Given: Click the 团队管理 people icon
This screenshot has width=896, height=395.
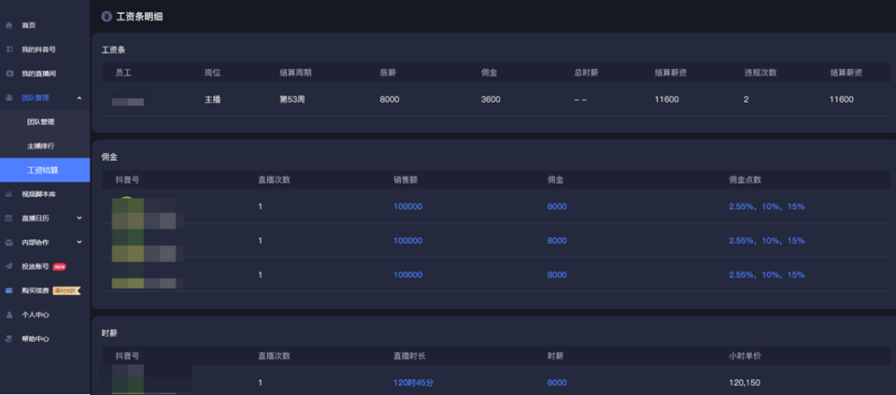Looking at the screenshot, I should pos(9,98).
